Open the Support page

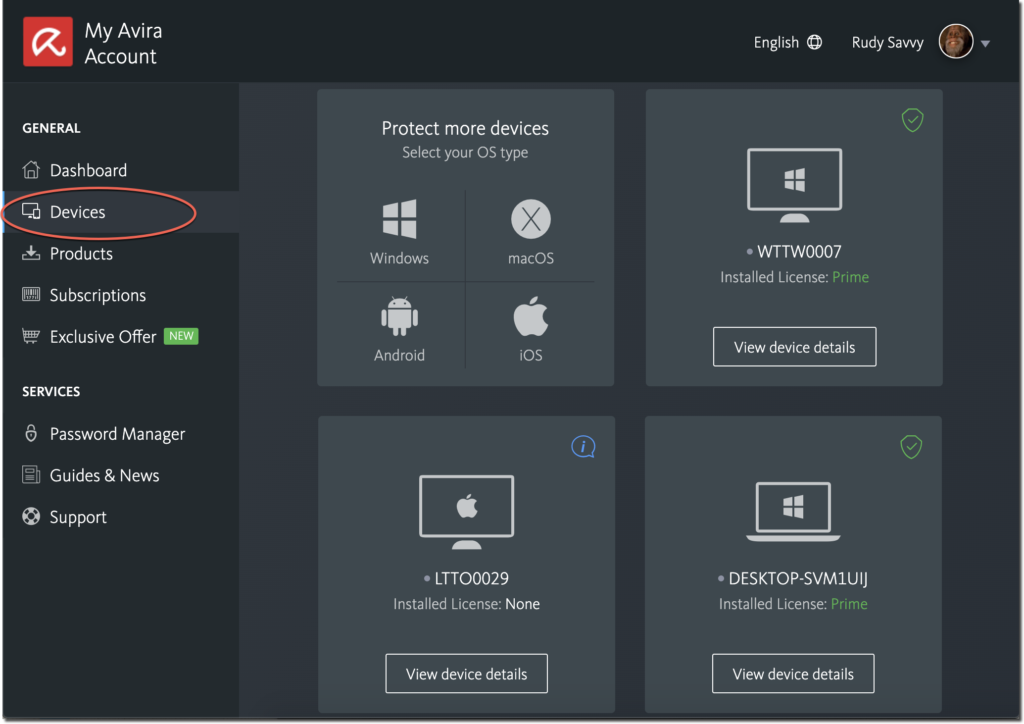point(121,517)
